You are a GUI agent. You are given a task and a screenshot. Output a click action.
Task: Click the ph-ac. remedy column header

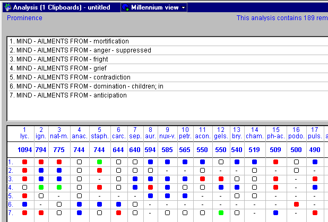tap(276, 133)
